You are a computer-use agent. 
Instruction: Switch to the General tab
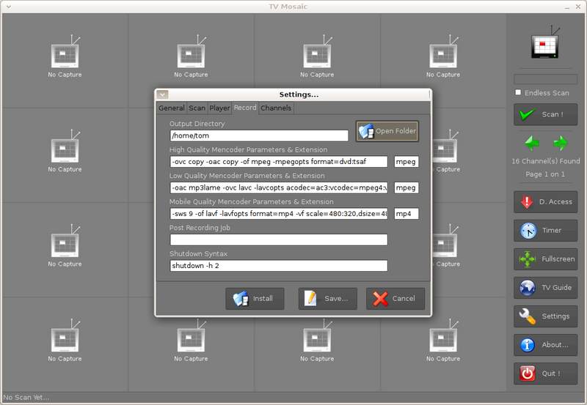tap(172, 108)
